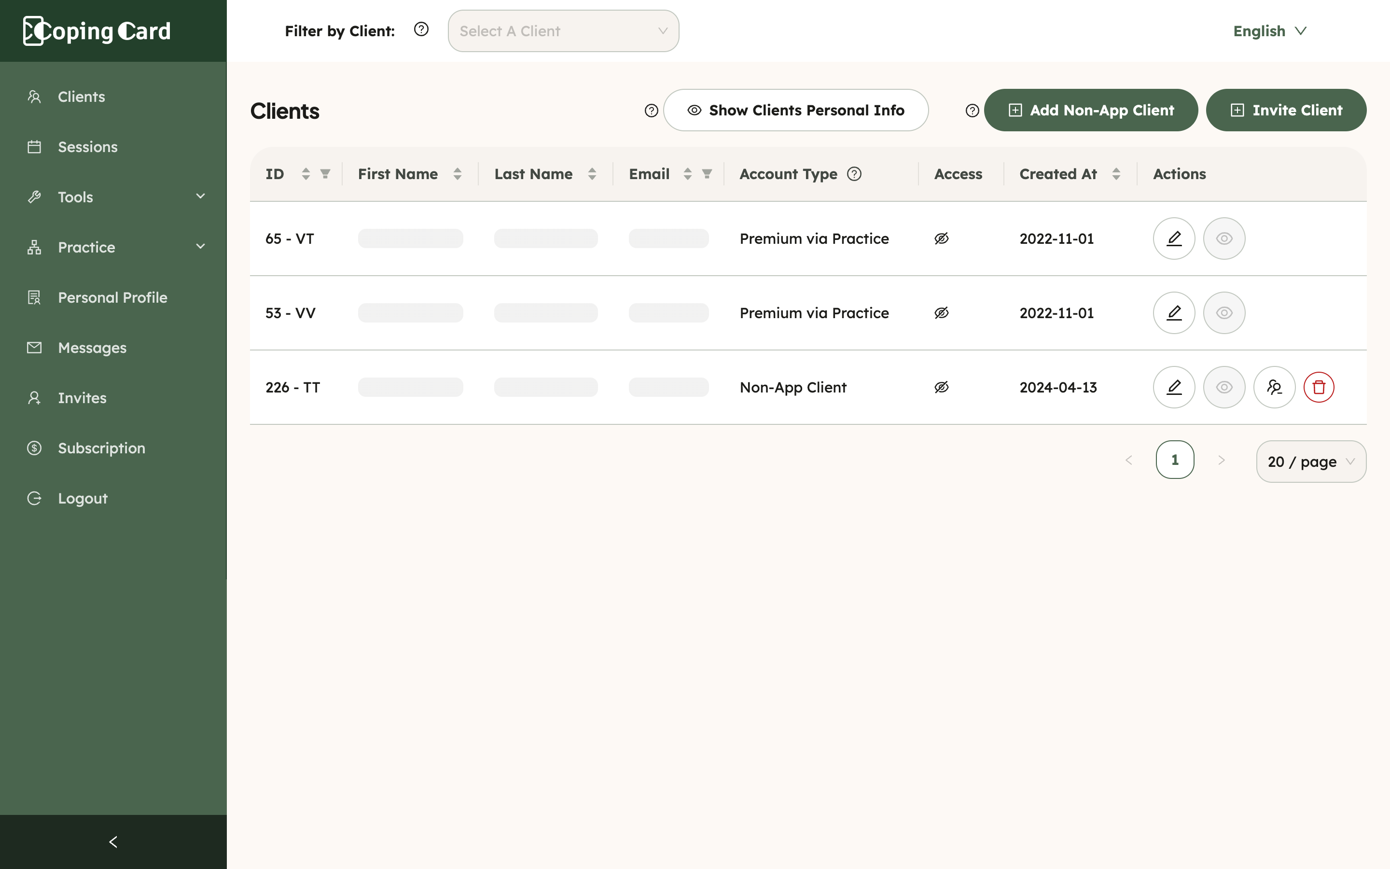View client 226 - TT with eye button
Viewport: 1390px width, 869px height.
pos(1224,387)
